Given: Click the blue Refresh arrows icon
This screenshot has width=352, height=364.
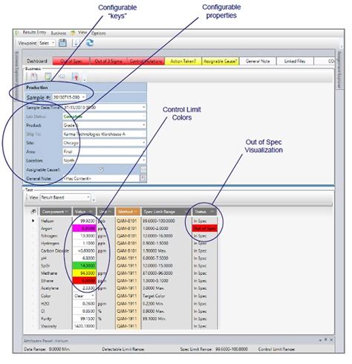Looking at the screenshot, I should pos(89,43).
